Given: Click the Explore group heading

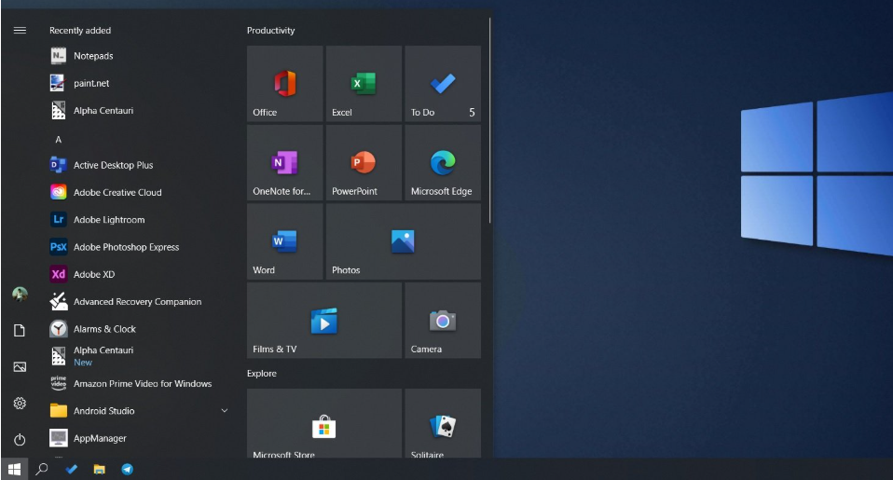Looking at the screenshot, I should pos(261,374).
